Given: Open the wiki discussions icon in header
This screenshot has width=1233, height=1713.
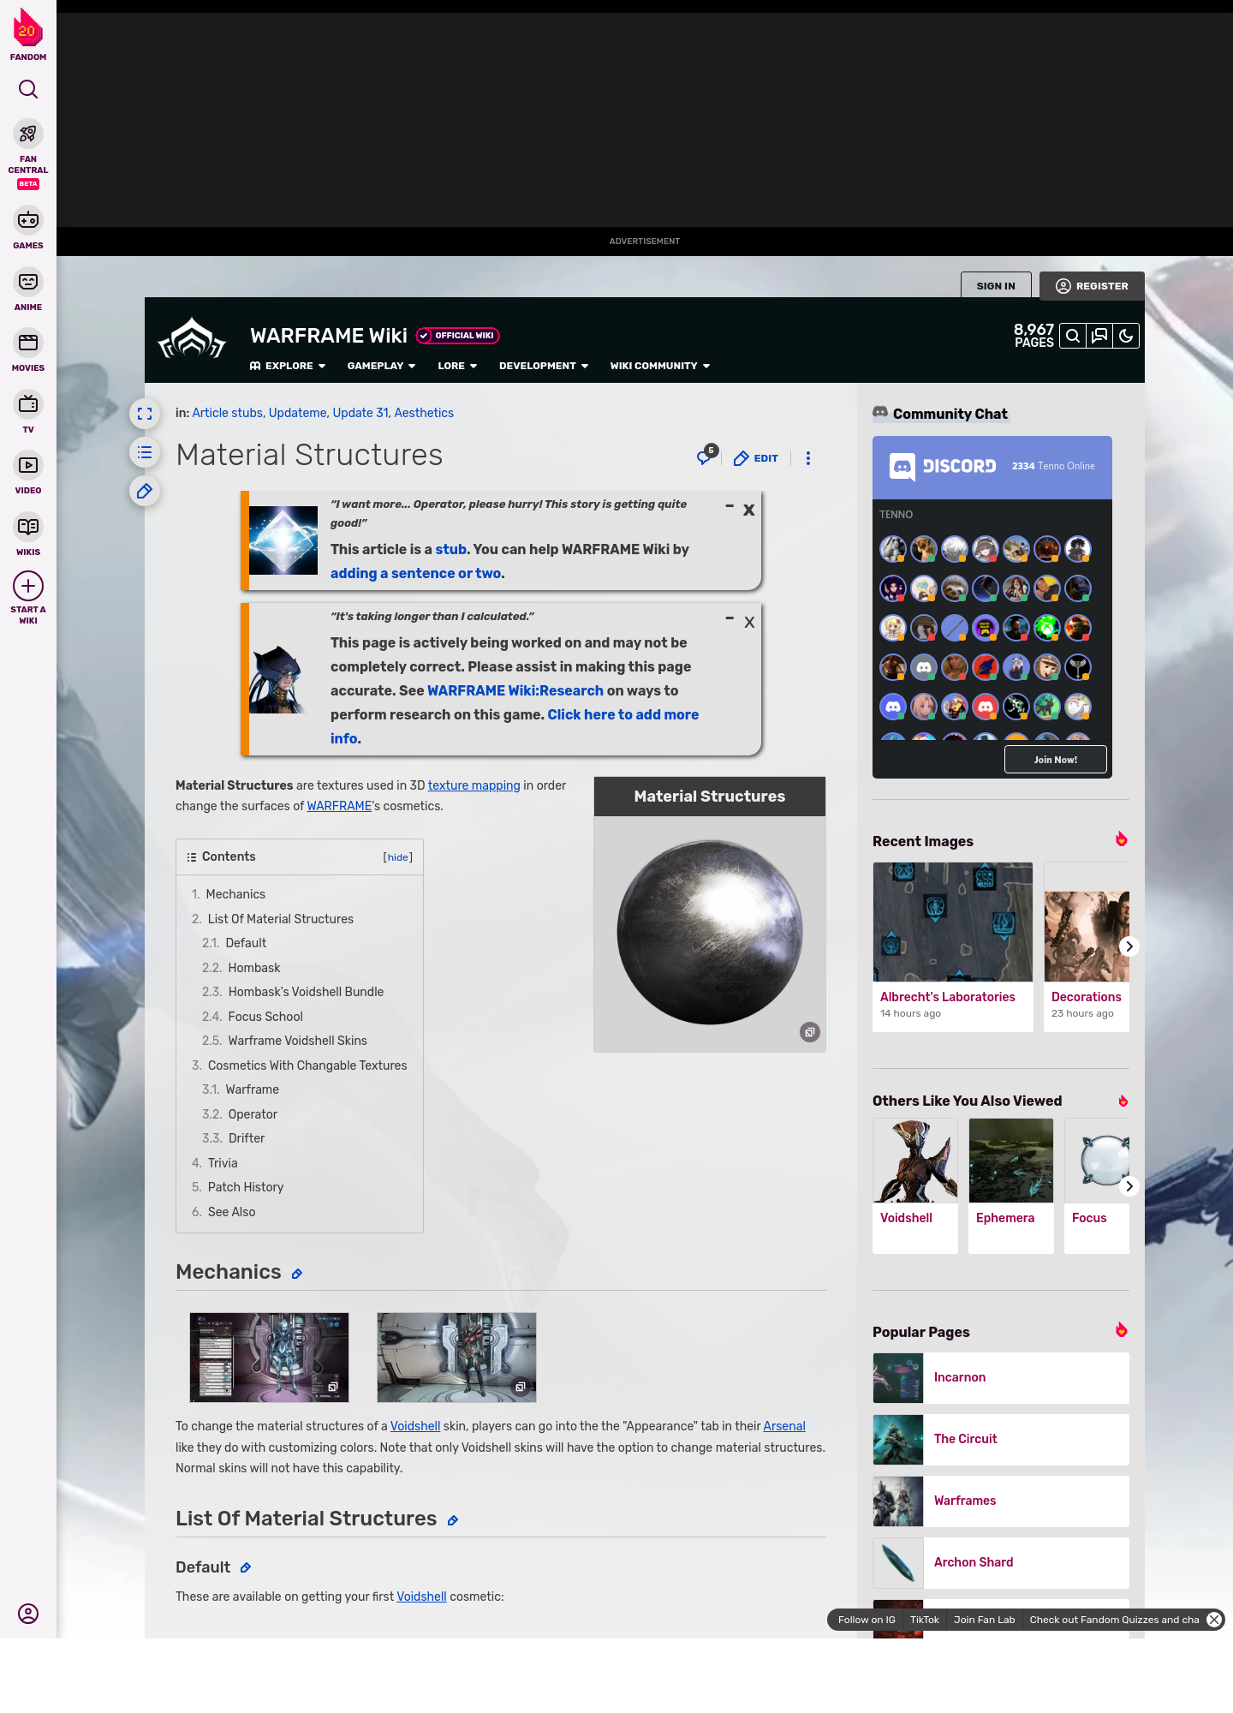Looking at the screenshot, I should coord(1099,336).
